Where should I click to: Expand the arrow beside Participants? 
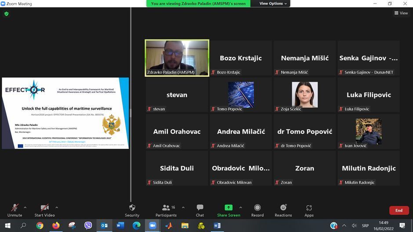pos(183,207)
